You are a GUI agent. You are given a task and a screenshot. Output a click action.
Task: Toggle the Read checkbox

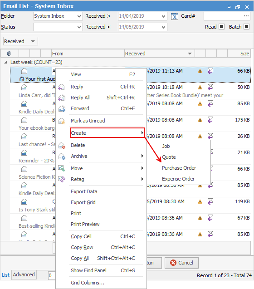tap(221, 27)
